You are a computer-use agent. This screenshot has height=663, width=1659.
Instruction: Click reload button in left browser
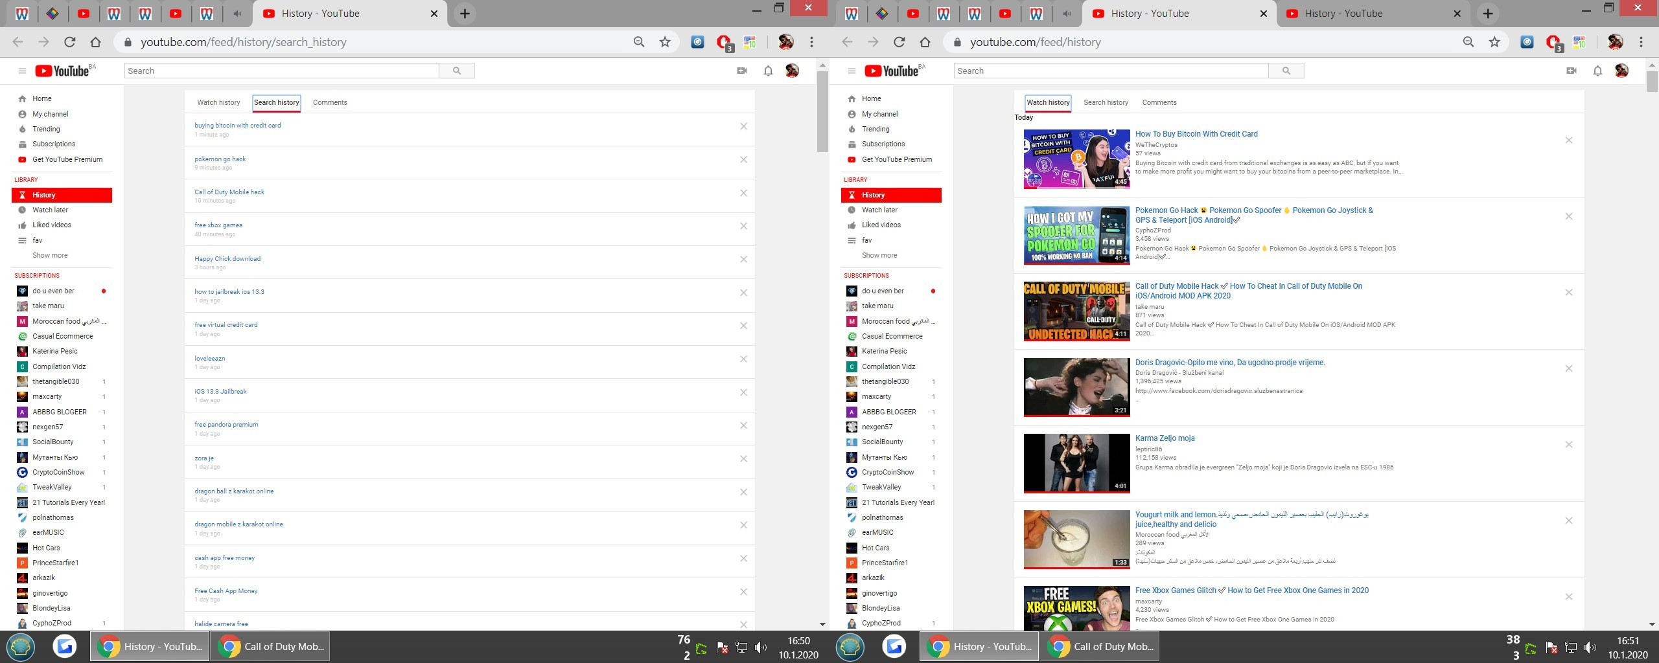click(70, 42)
